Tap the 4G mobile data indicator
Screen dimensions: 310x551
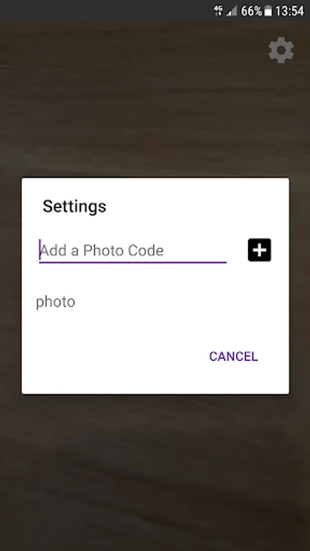218,11
